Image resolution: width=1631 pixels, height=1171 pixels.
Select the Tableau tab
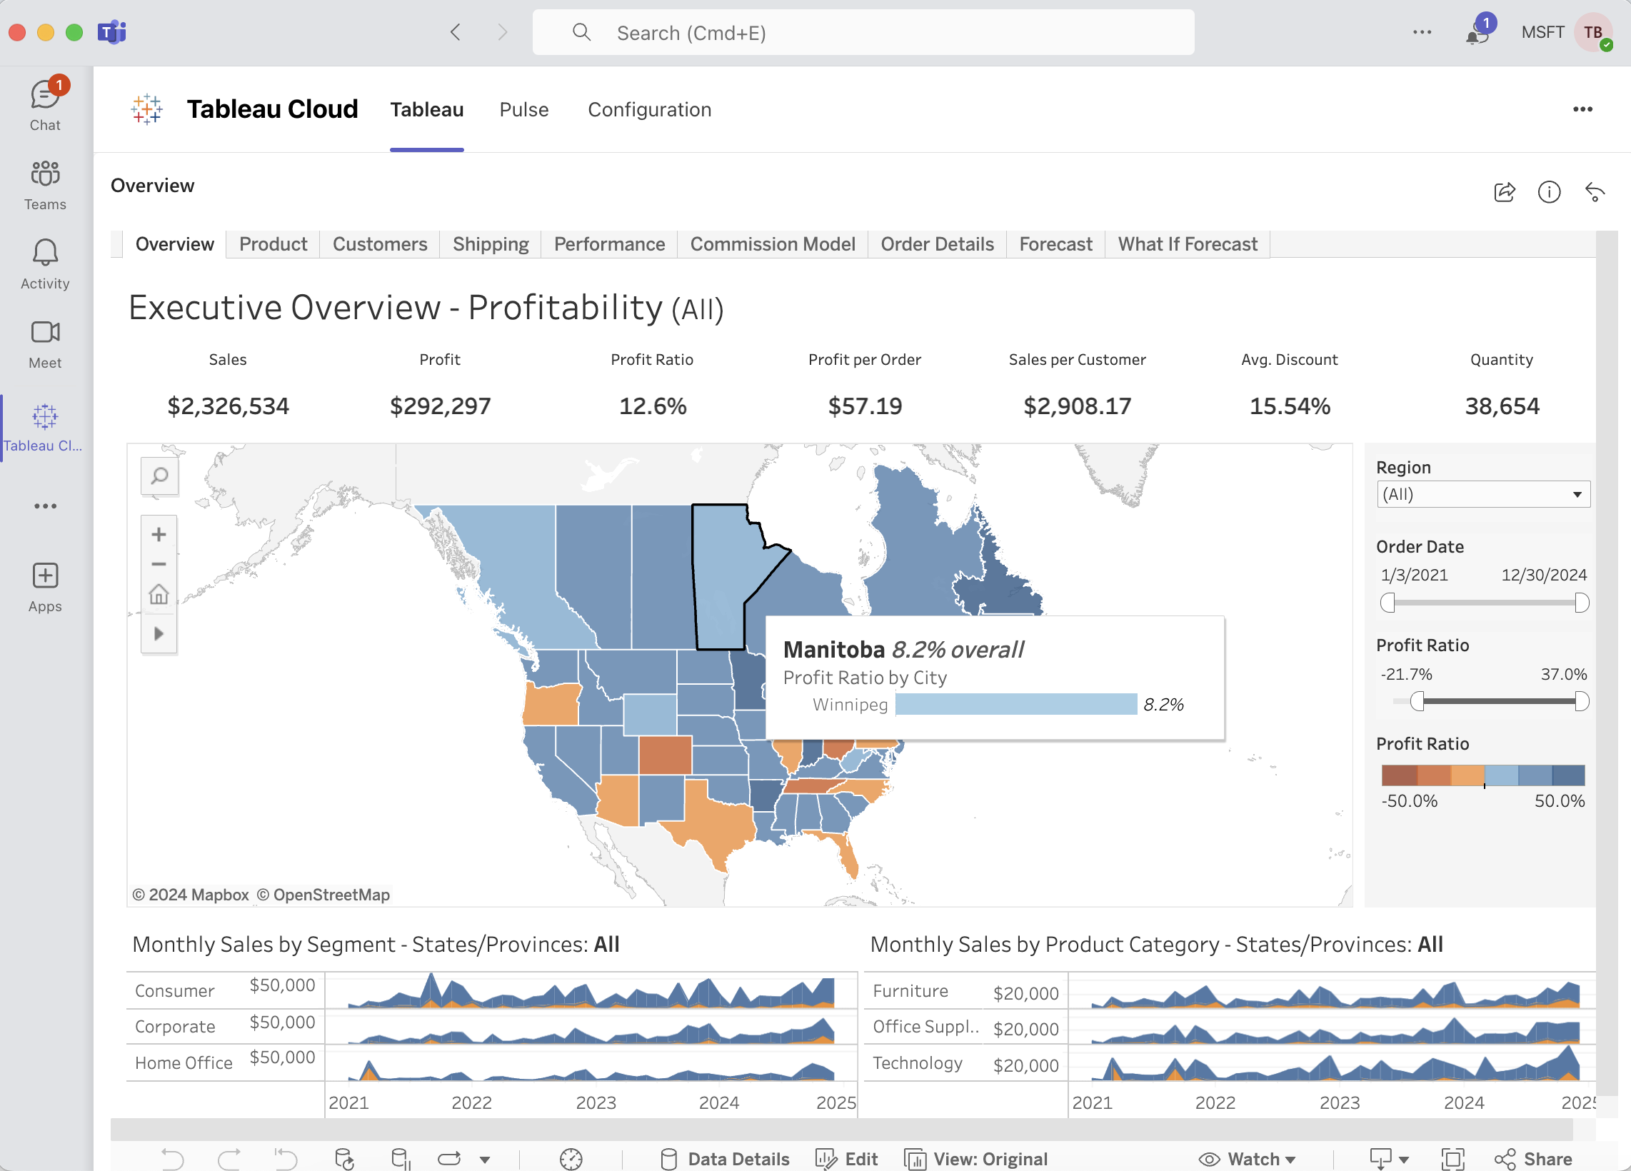pos(426,109)
